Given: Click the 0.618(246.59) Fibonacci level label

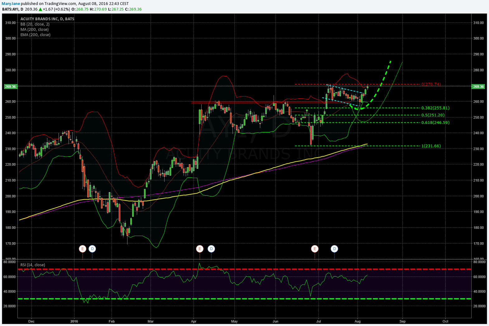Looking at the screenshot, I should coord(435,123).
